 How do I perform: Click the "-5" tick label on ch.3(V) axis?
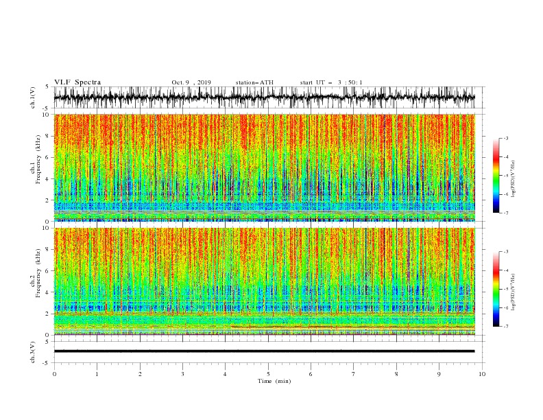click(x=46, y=363)
